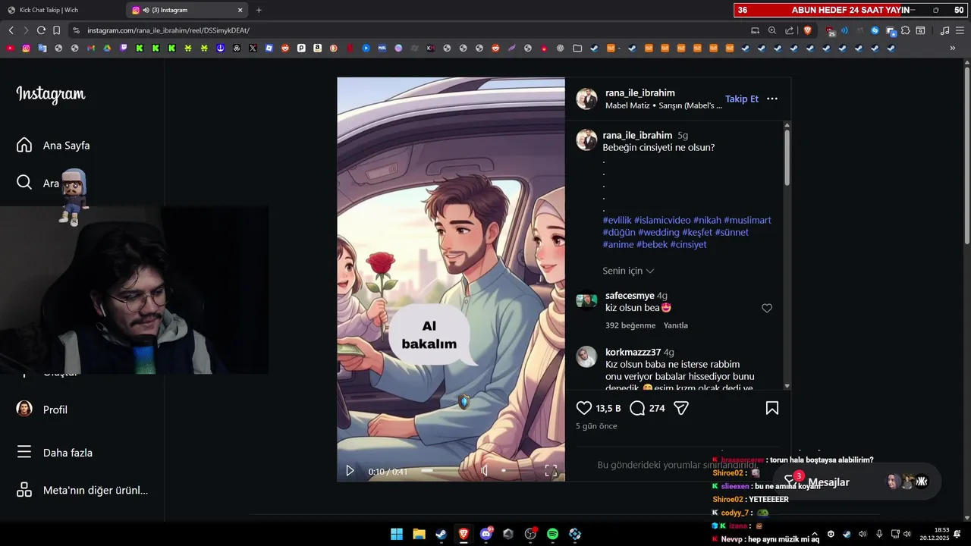
Task: Open the Brave hamburger main menu
Action: point(960,30)
